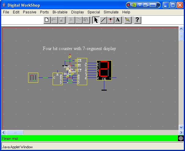Click the New document toolbar icon
The height and width of the screenshot is (151, 185).
pos(47,20)
